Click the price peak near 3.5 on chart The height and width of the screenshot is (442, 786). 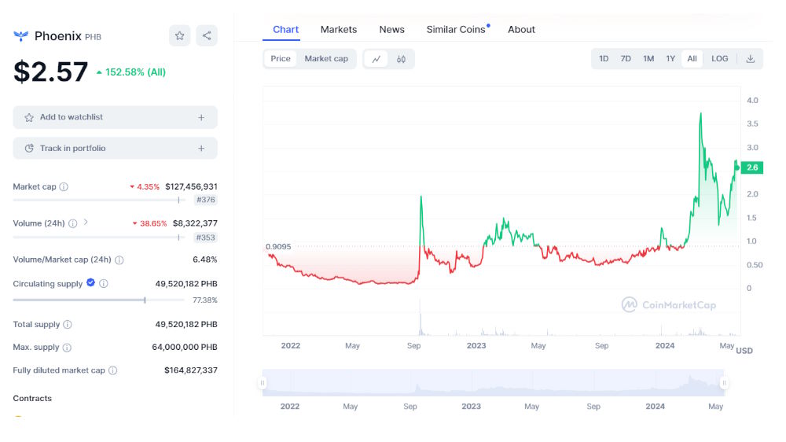coord(701,114)
